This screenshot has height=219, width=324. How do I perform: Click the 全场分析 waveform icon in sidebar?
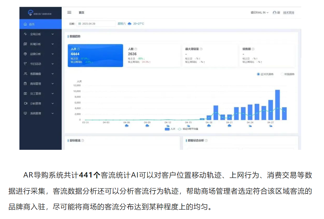click(25, 34)
